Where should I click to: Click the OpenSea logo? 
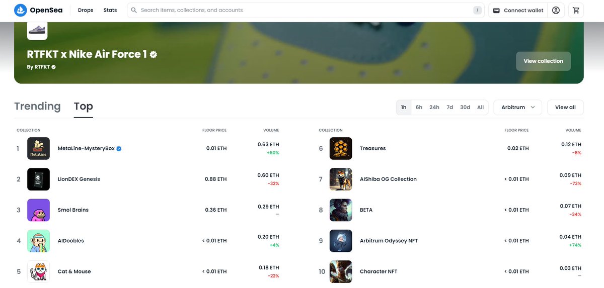tap(38, 10)
